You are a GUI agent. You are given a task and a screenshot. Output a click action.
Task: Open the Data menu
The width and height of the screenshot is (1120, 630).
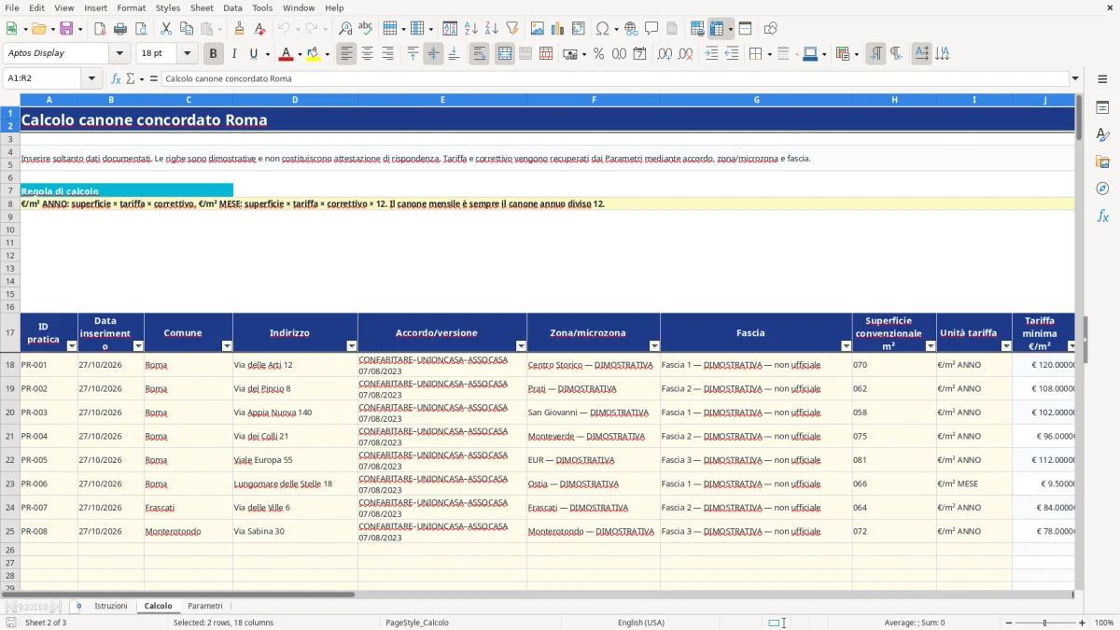(x=232, y=7)
